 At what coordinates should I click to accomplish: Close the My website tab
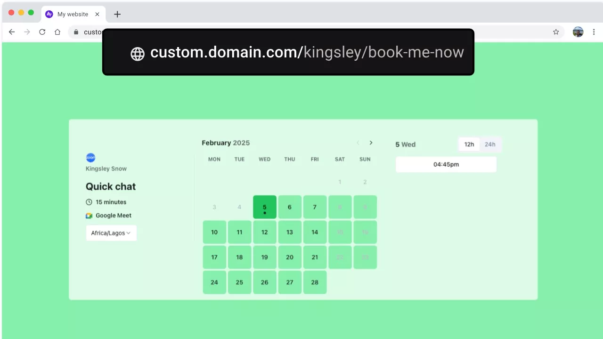[97, 14]
